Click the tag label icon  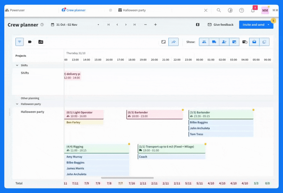click(30, 42)
